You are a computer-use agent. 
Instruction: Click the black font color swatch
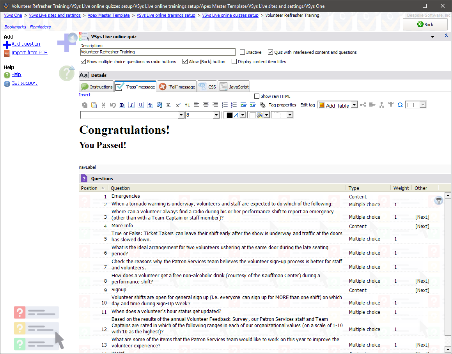(229, 115)
